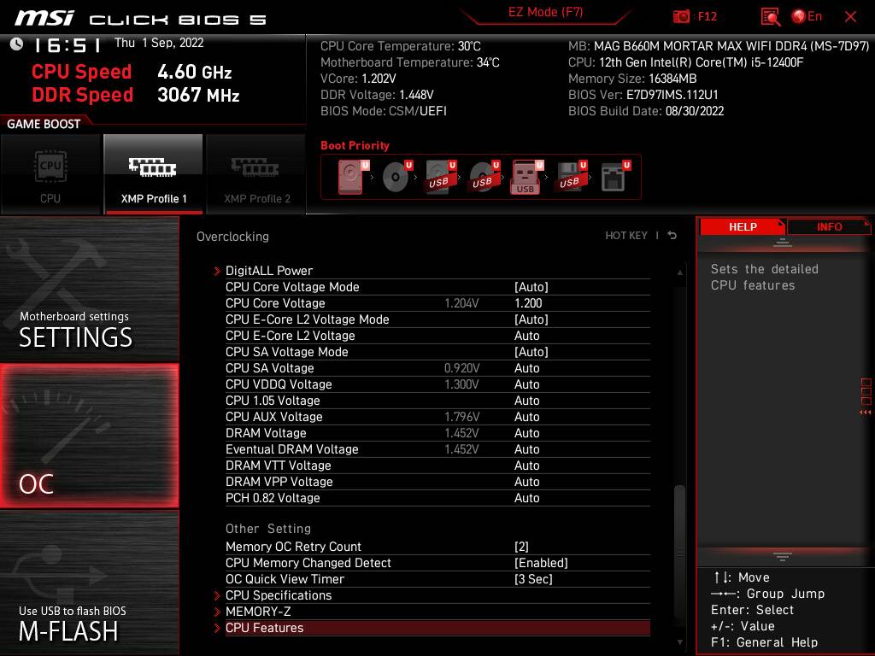
Task: Select the hard disk boot priority icon
Action: click(x=353, y=177)
